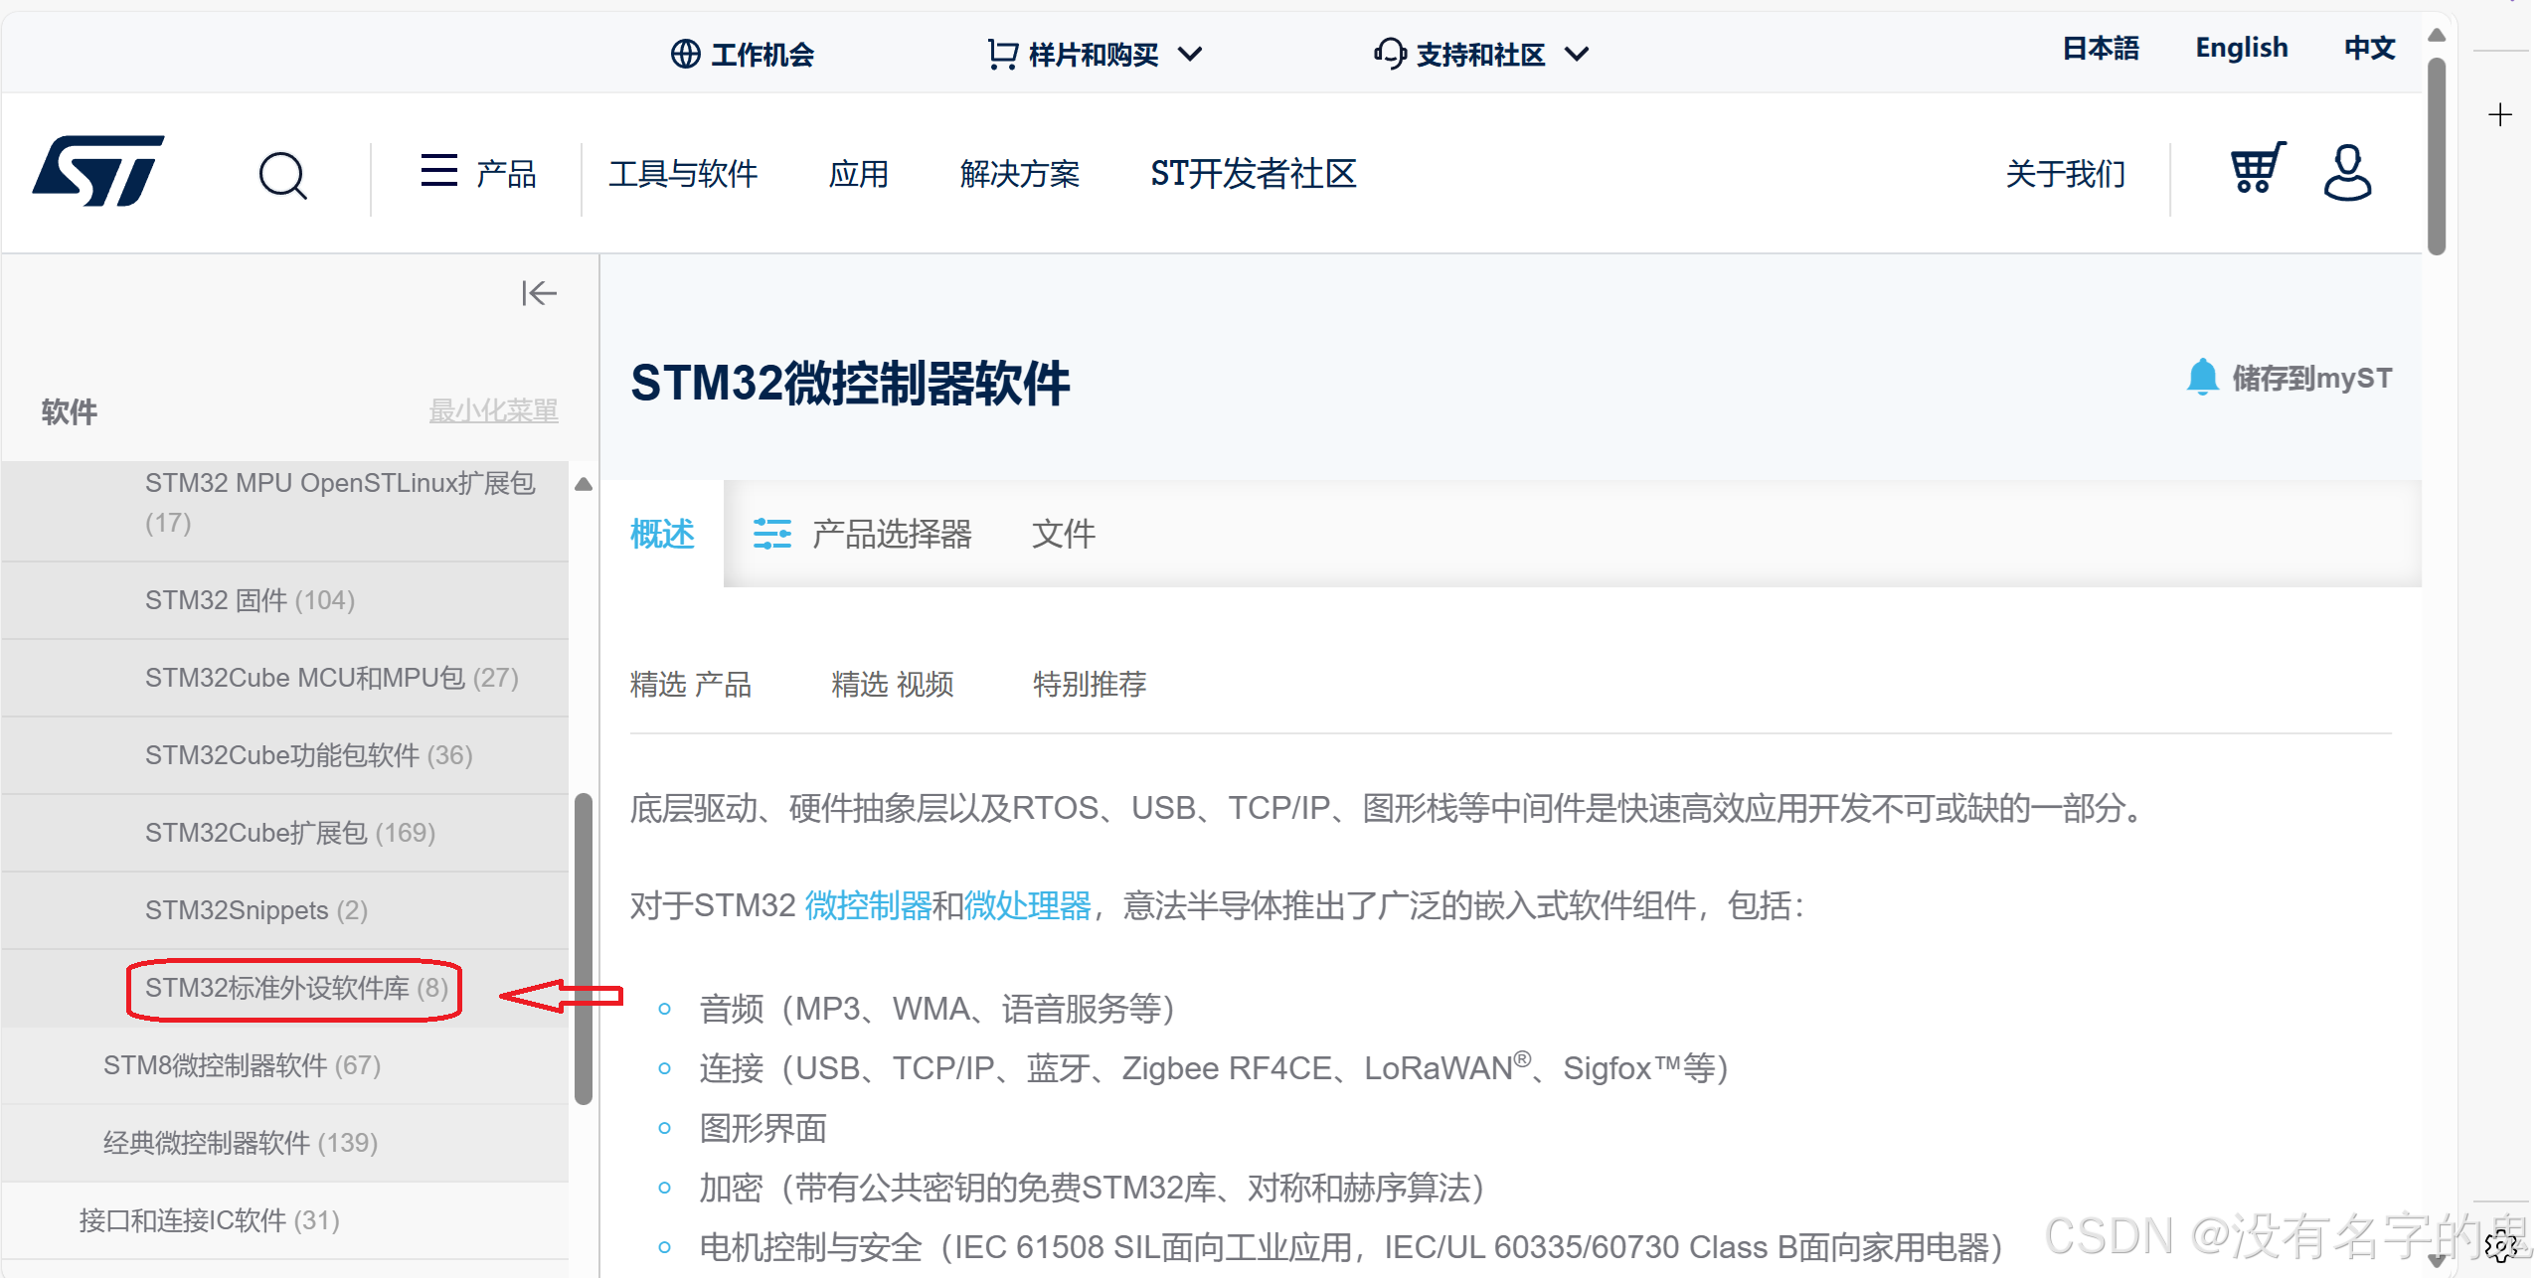The height and width of the screenshot is (1278, 2538).
Task: Switch the language to 中文
Action: [2369, 48]
